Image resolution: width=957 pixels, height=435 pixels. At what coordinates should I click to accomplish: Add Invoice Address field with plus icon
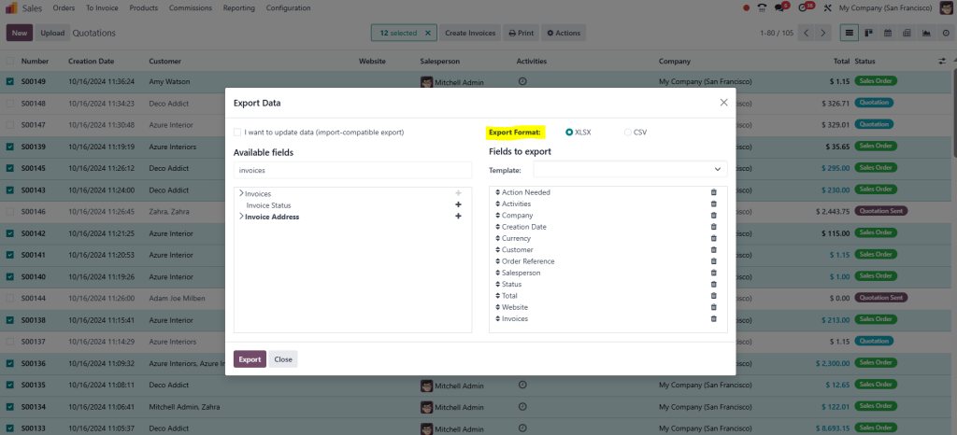(x=458, y=217)
